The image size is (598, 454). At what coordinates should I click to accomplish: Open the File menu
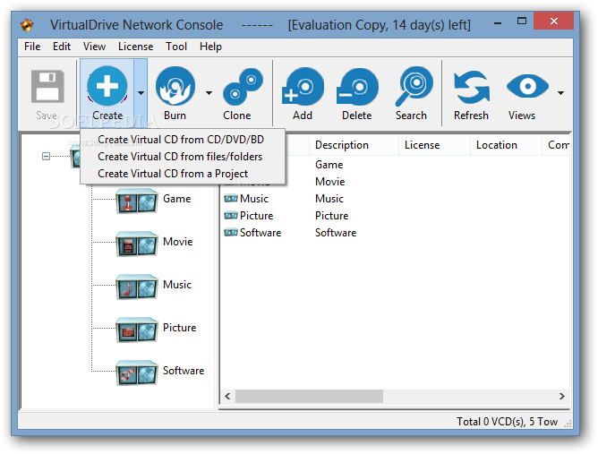32,47
